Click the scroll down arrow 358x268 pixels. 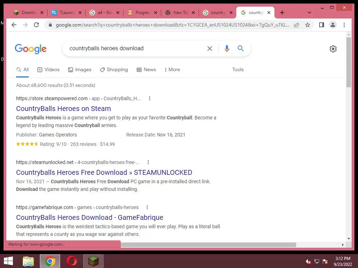[349, 239]
